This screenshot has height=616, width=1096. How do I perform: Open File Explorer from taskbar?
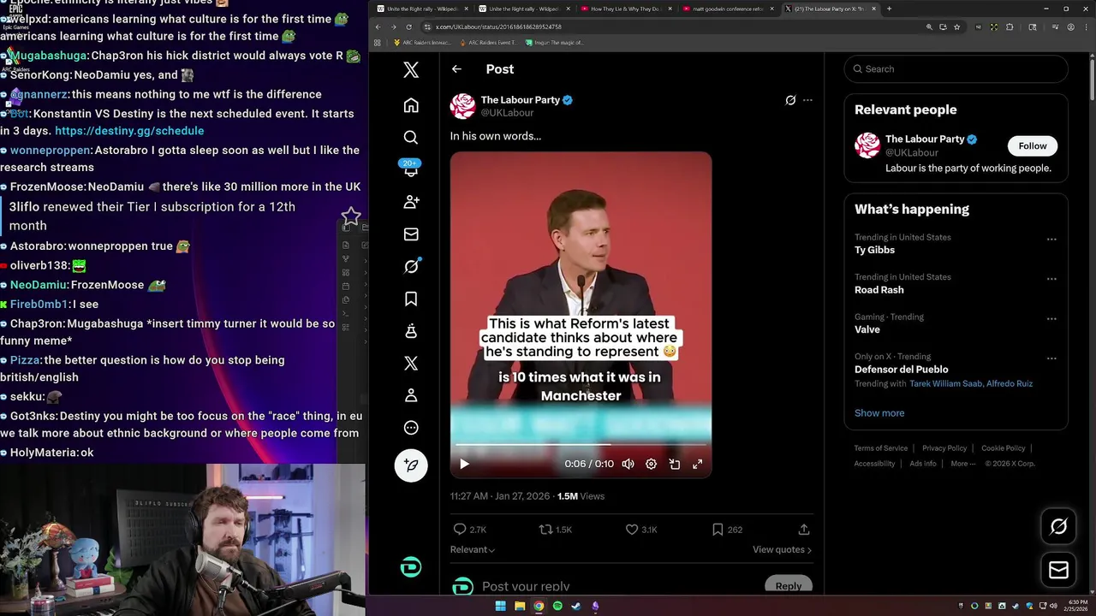(x=520, y=607)
